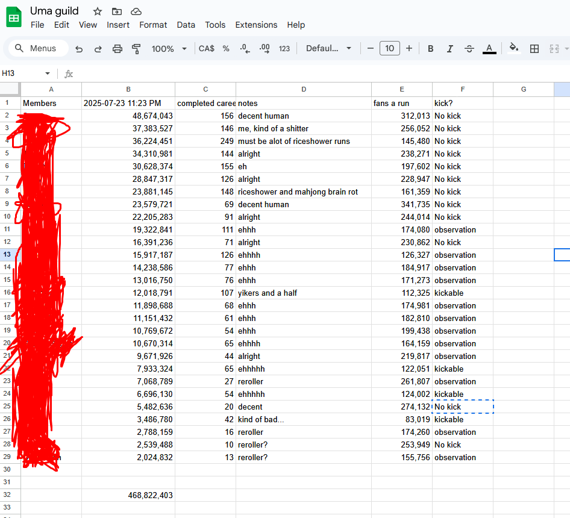The height and width of the screenshot is (518, 570).
Task: Select the 'kind of bad...' note cell
Action: (304, 419)
